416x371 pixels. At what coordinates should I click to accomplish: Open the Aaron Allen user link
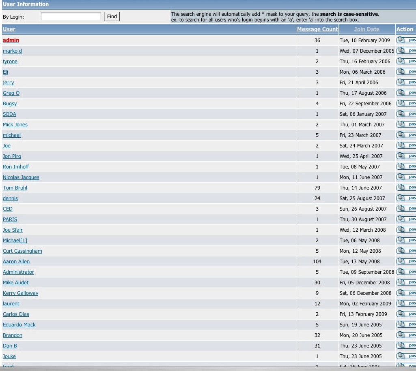click(16, 262)
